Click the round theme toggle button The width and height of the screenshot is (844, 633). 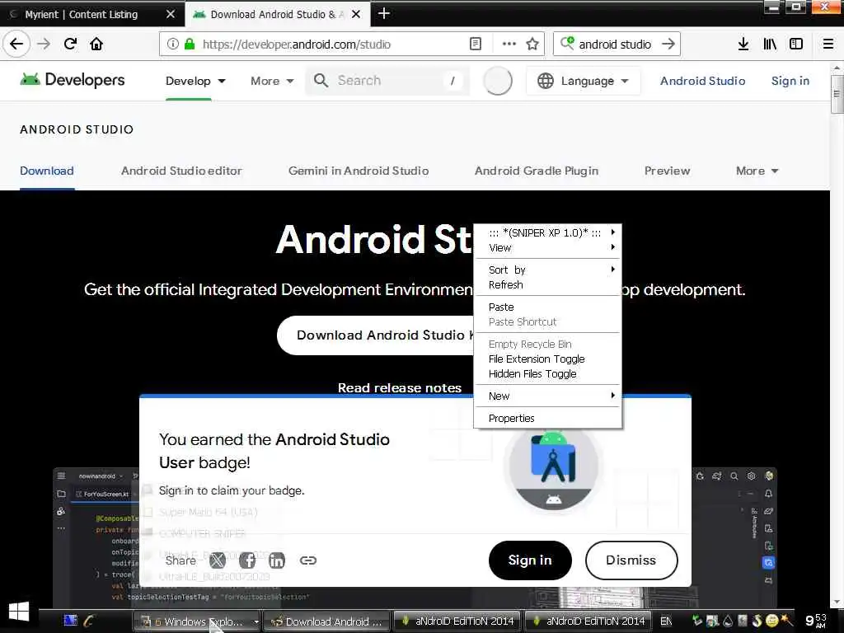click(497, 81)
